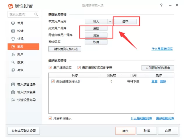Click the Sogou S logo icon
Viewport: 184px width, 139px height.
coord(10,6)
